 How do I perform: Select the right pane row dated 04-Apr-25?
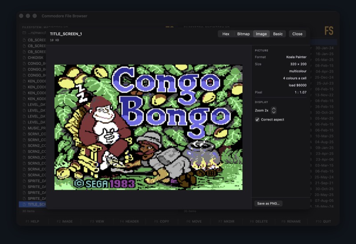324,71
